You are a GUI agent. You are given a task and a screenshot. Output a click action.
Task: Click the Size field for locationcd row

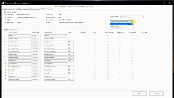coord(71,61)
